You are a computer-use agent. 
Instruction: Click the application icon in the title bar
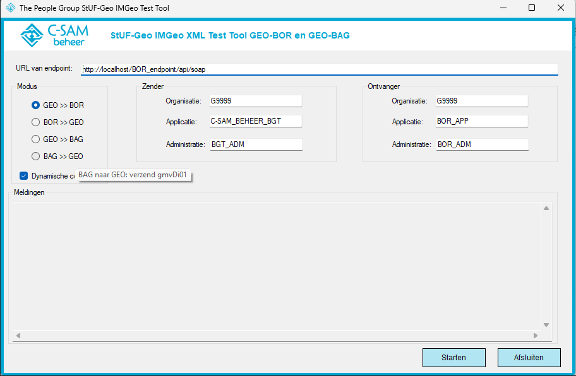pyautogui.click(x=11, y=8)
